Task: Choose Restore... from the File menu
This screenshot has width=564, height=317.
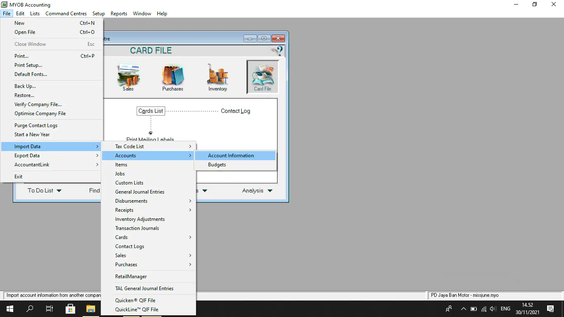Action: pyautogui.click(x=52, y=95)
